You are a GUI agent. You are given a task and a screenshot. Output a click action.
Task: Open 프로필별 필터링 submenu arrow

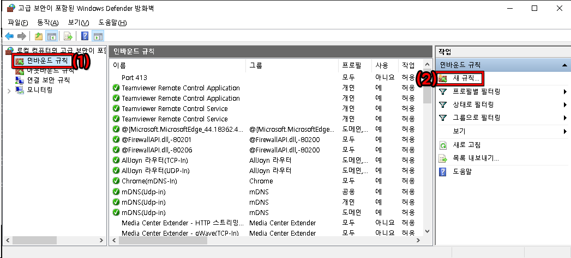[565, 91]
